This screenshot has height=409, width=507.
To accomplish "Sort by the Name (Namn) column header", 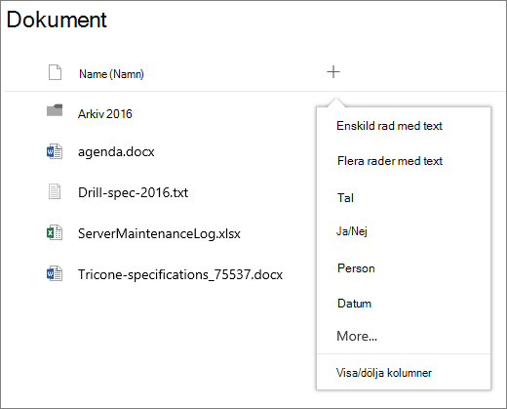I will [111, 74].
